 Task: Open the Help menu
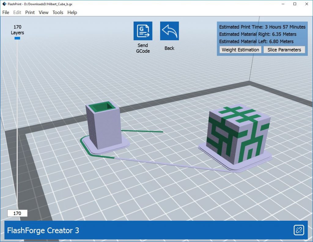(x=72, y=12)
